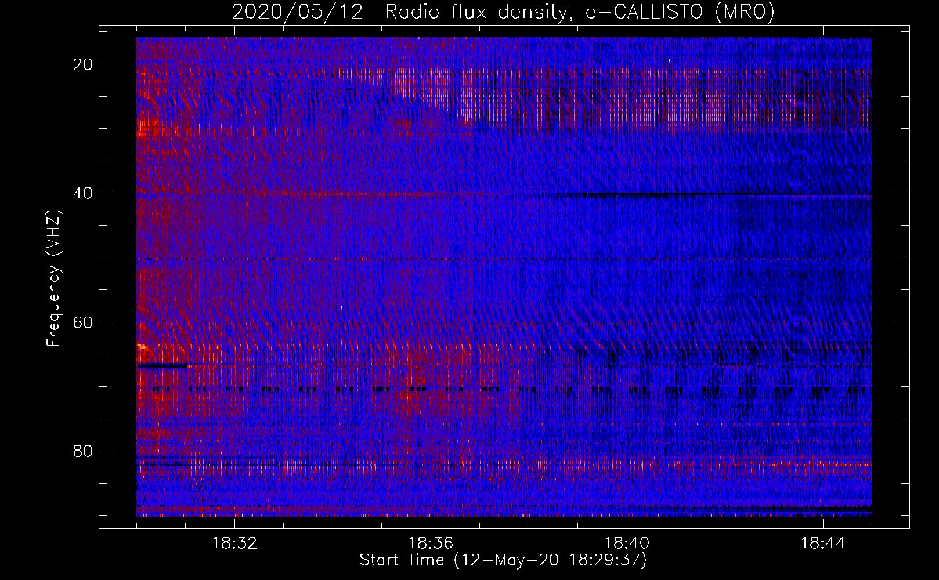Click the 18:32 time tick label
Viewport: 939px width, 580px height.
point(234,543)
